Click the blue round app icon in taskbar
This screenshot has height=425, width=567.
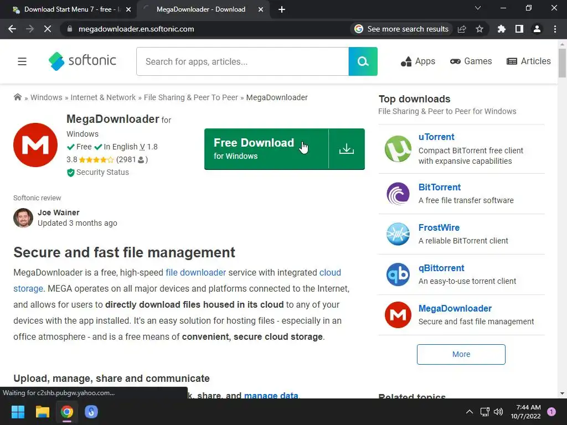pyautogui.click(x=91, y=412)
